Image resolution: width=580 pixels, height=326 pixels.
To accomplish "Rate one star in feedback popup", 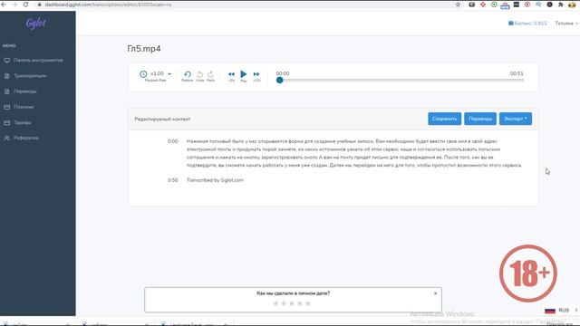I will point(275,303).
